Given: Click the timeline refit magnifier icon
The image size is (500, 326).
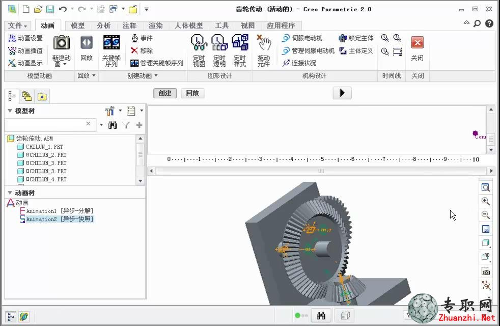Looking at the screenshot, I should click(x=385, y=51).
